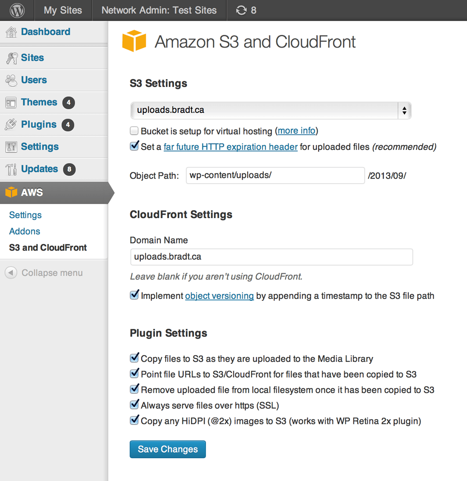Select S3 and CloudFront submenu item

tap(48, 248)
